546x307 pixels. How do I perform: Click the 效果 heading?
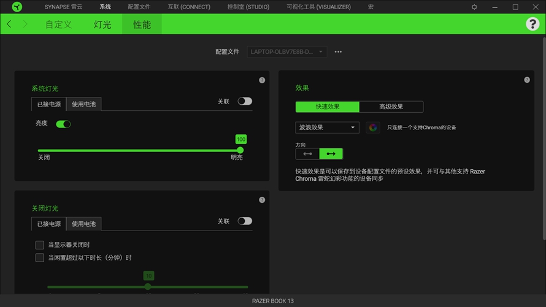point(302,88)
